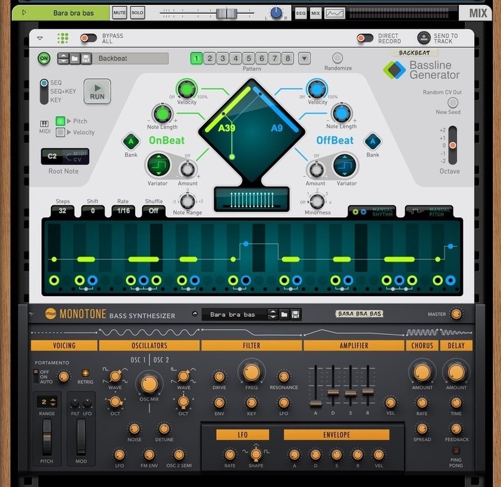Step the Monotone patch with its up/down arrows

[272, 315]
